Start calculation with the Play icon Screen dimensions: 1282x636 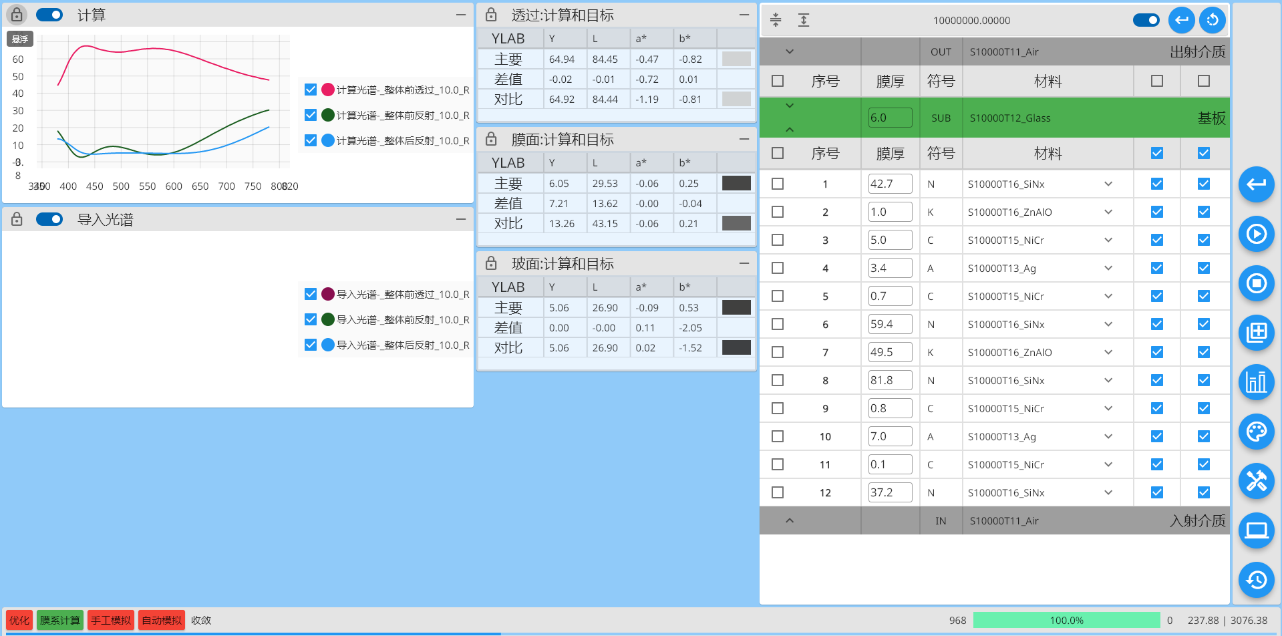tap(1257, 234)
